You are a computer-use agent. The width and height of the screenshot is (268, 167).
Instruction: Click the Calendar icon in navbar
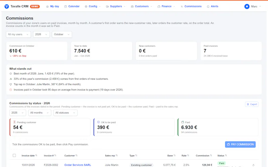(65, 6)
